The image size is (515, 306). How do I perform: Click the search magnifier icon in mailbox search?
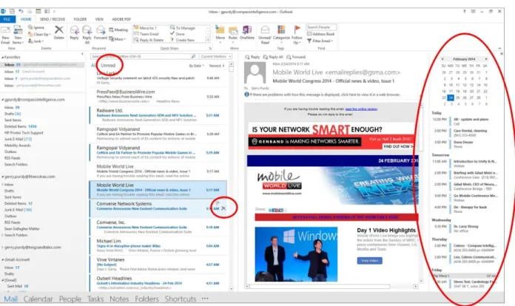point(193,56)
